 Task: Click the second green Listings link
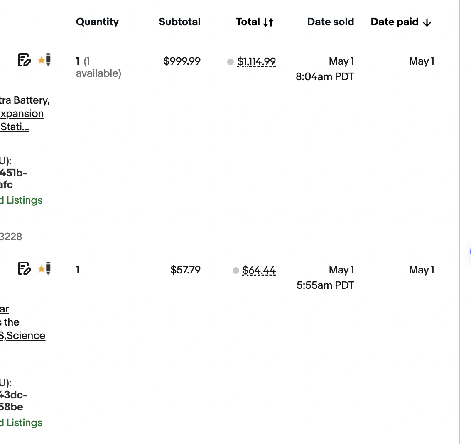point(21,422)
